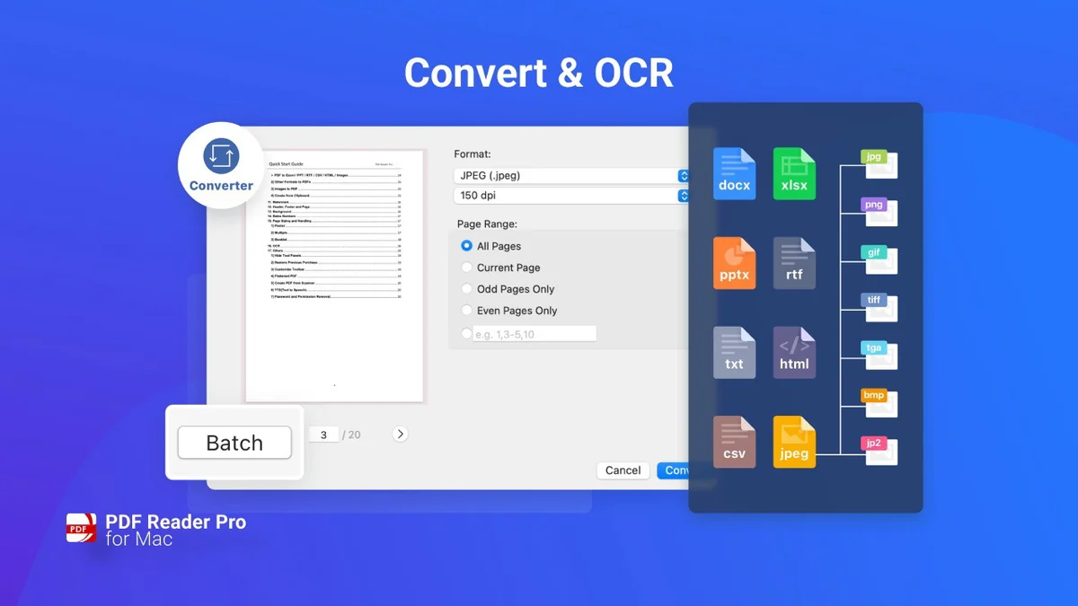Select the rtf file format icon

[794, 263]
